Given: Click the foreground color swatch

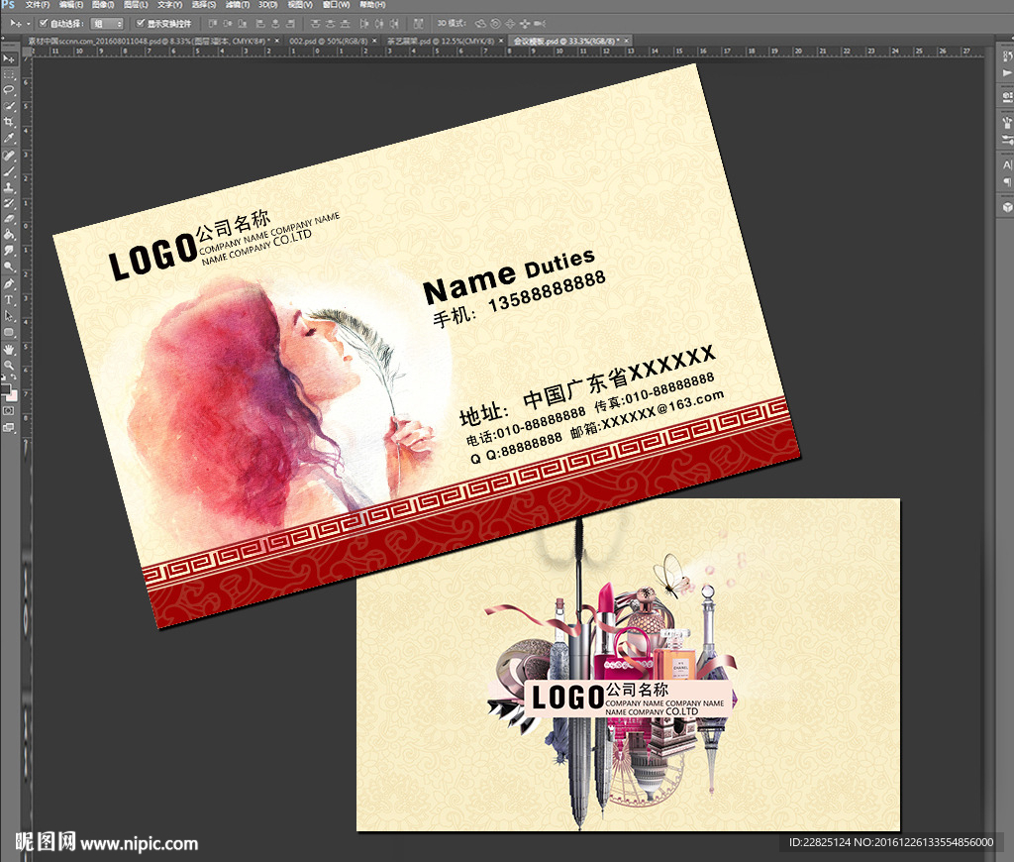Looking at the screenshot, I should [x=5, y=389].
